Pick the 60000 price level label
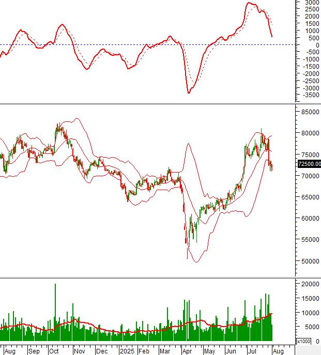 (x=310, y=218)
